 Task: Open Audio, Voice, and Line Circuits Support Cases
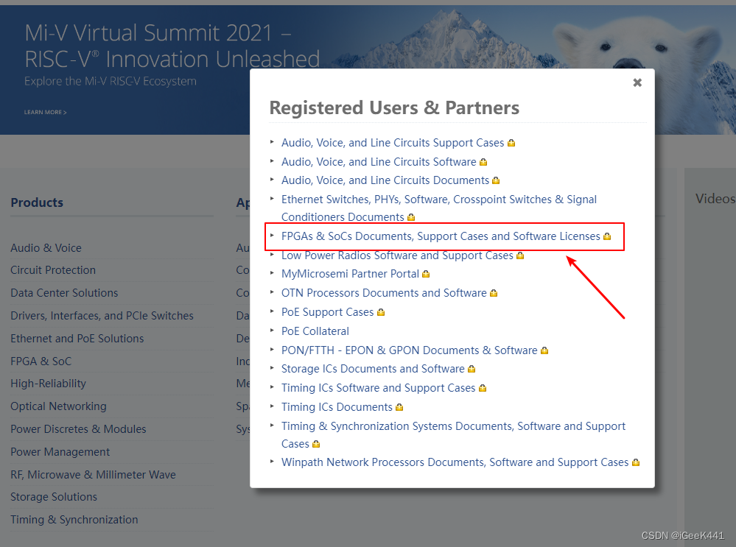(x=393, y=143)
